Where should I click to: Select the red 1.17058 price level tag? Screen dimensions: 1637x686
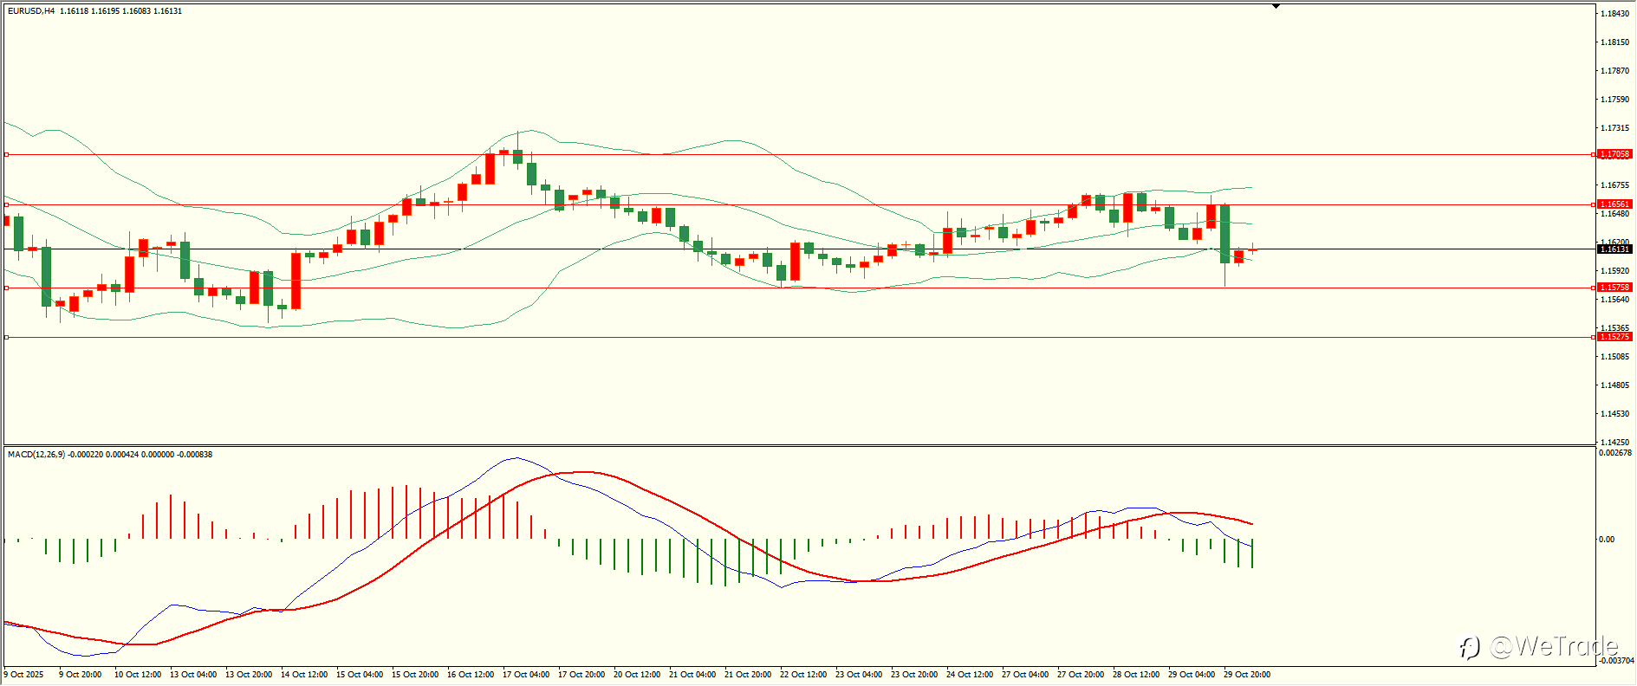click(1615, 154)
